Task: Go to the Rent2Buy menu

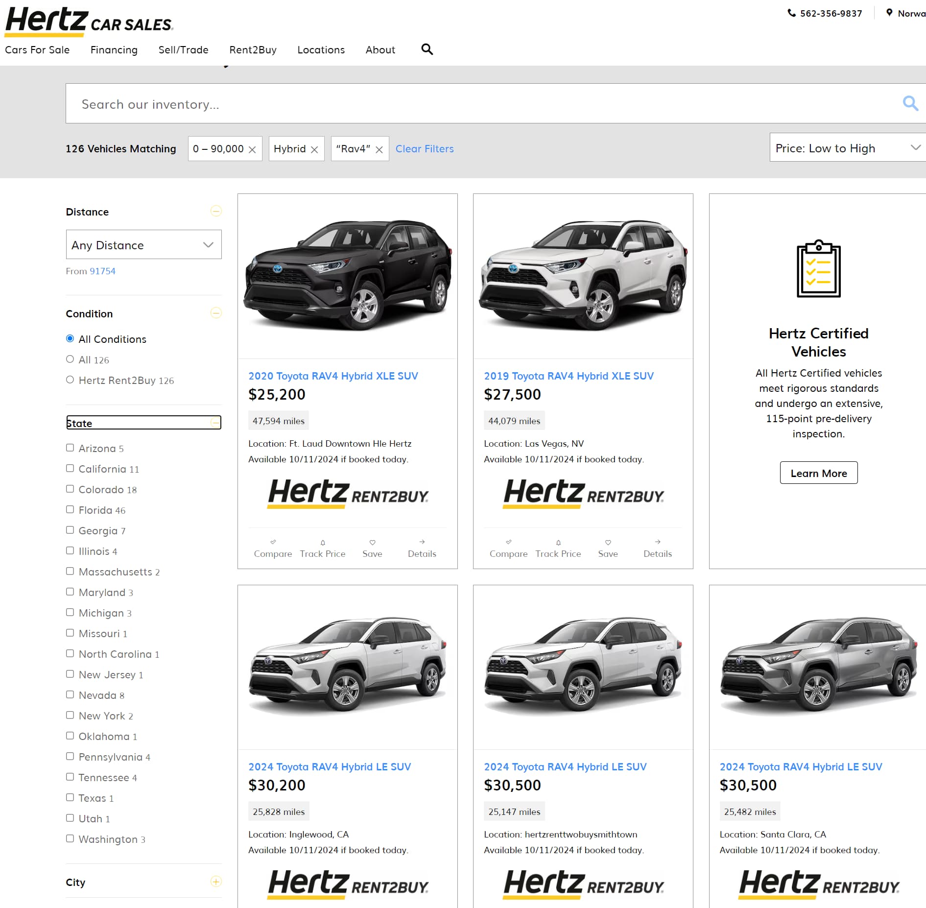Action: 253,50
